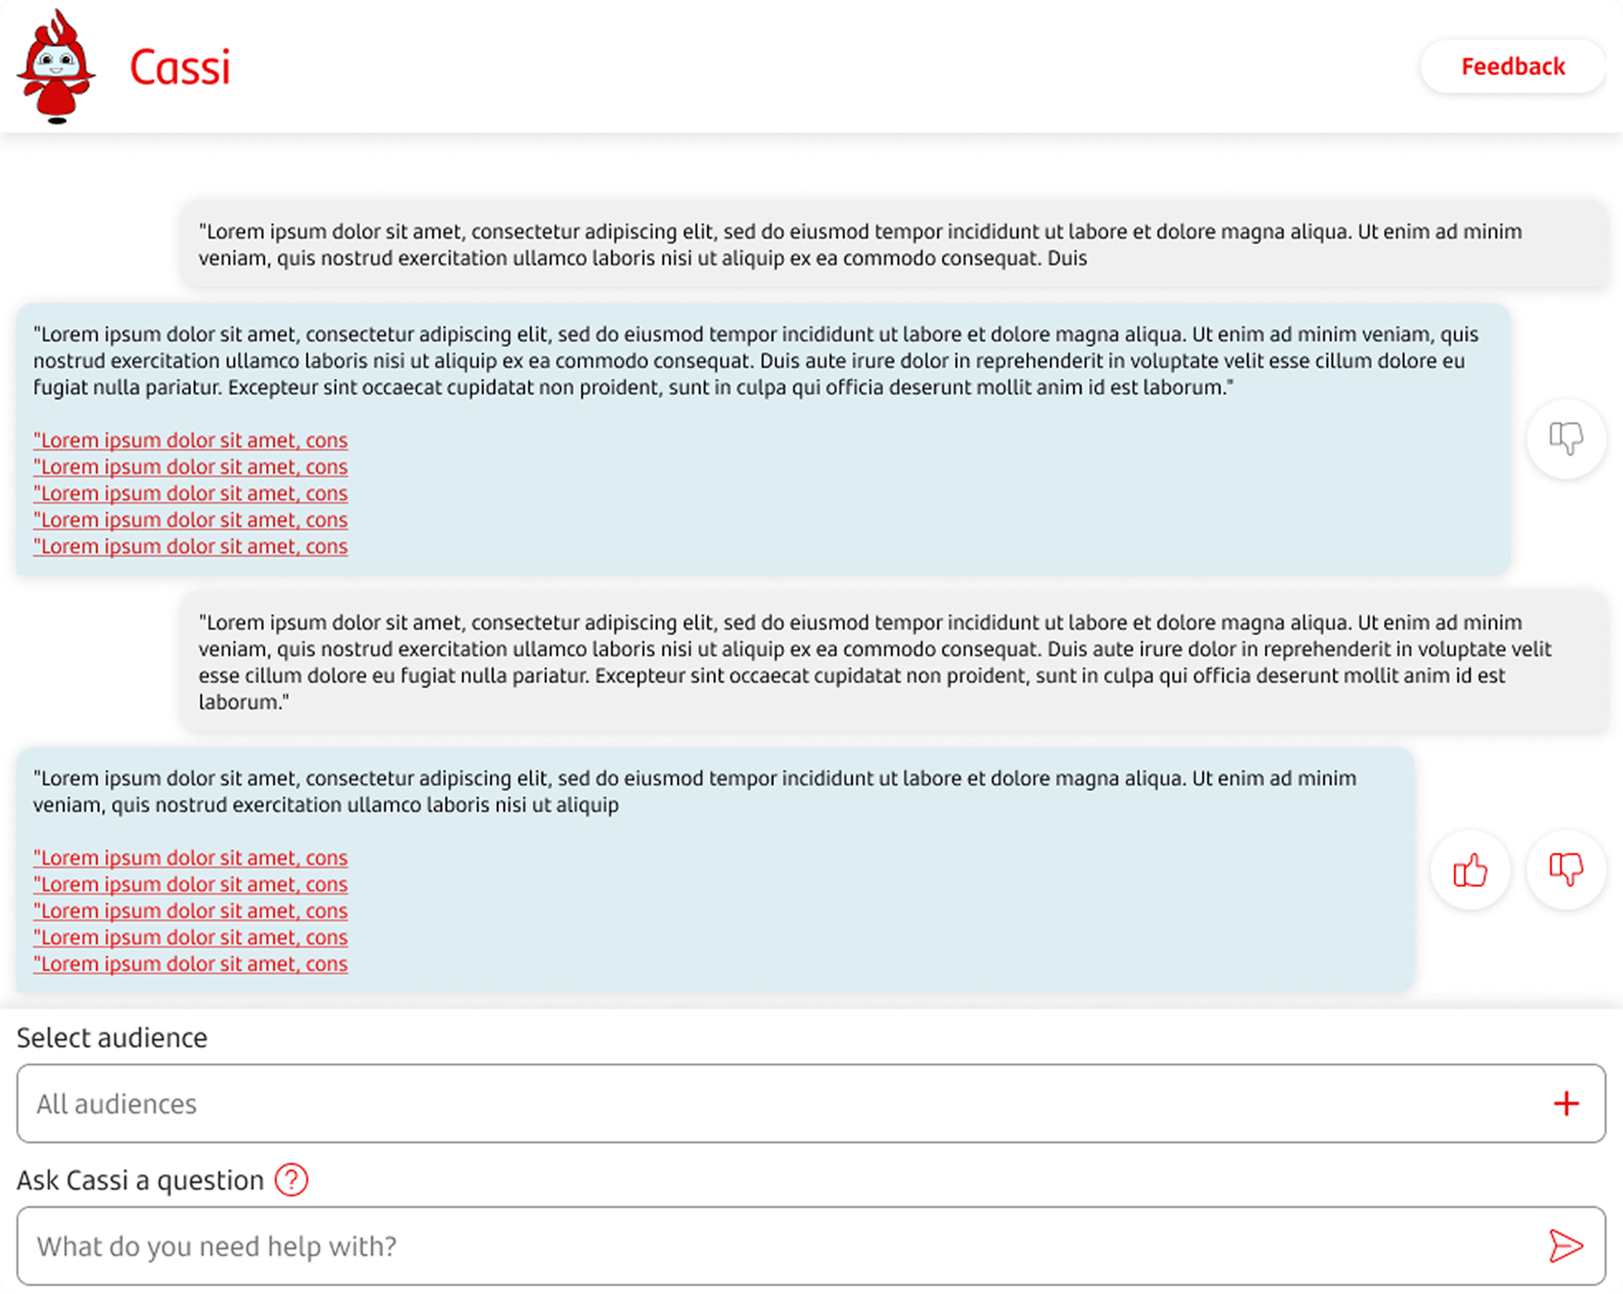Viewport: 1623px width, 1294px height.
Task: Thumbs down the first Cassi response
Action: [x=1566, y=439]
